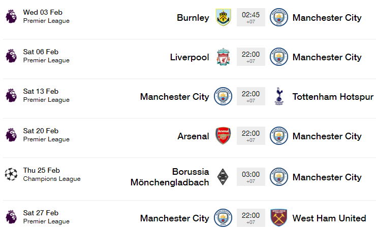The image size is (376, 233).
Task: Click the Tottenham Hotspur cockerel crest
Action: coord(279,96)
